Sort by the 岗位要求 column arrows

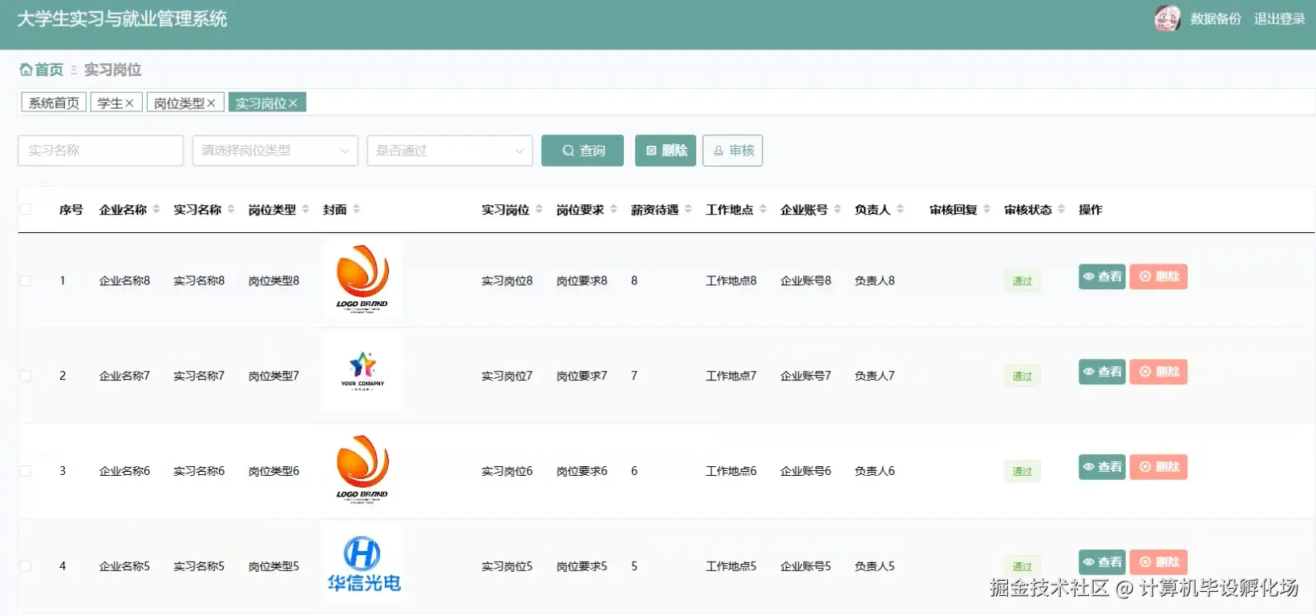click(613, 209)
